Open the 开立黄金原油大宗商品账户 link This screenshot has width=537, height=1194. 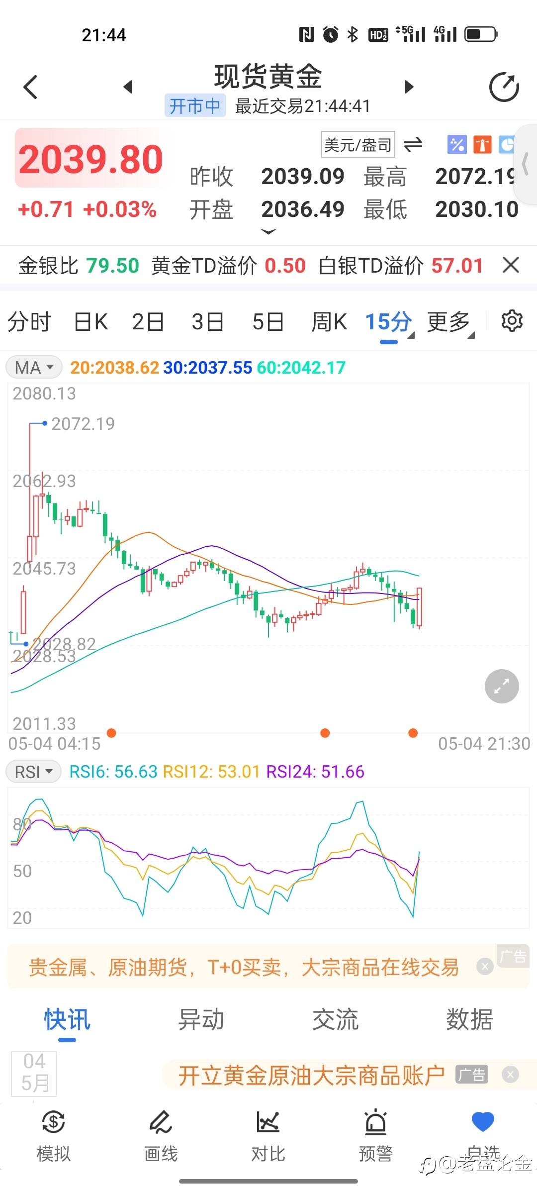(x=311, y=1076)
